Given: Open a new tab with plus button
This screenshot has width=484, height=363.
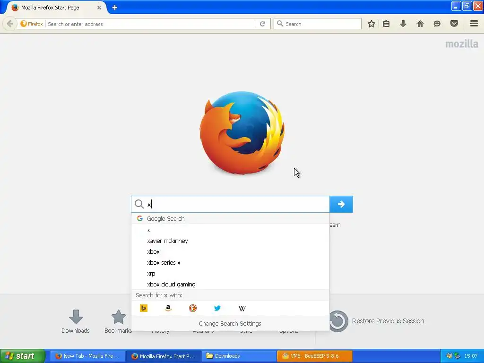Looking at the screenshot, I should (x=115, y=8).
